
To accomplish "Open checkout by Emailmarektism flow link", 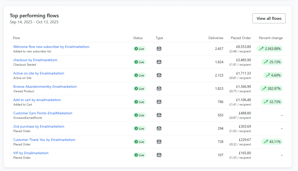I will (x=35, y=60).
